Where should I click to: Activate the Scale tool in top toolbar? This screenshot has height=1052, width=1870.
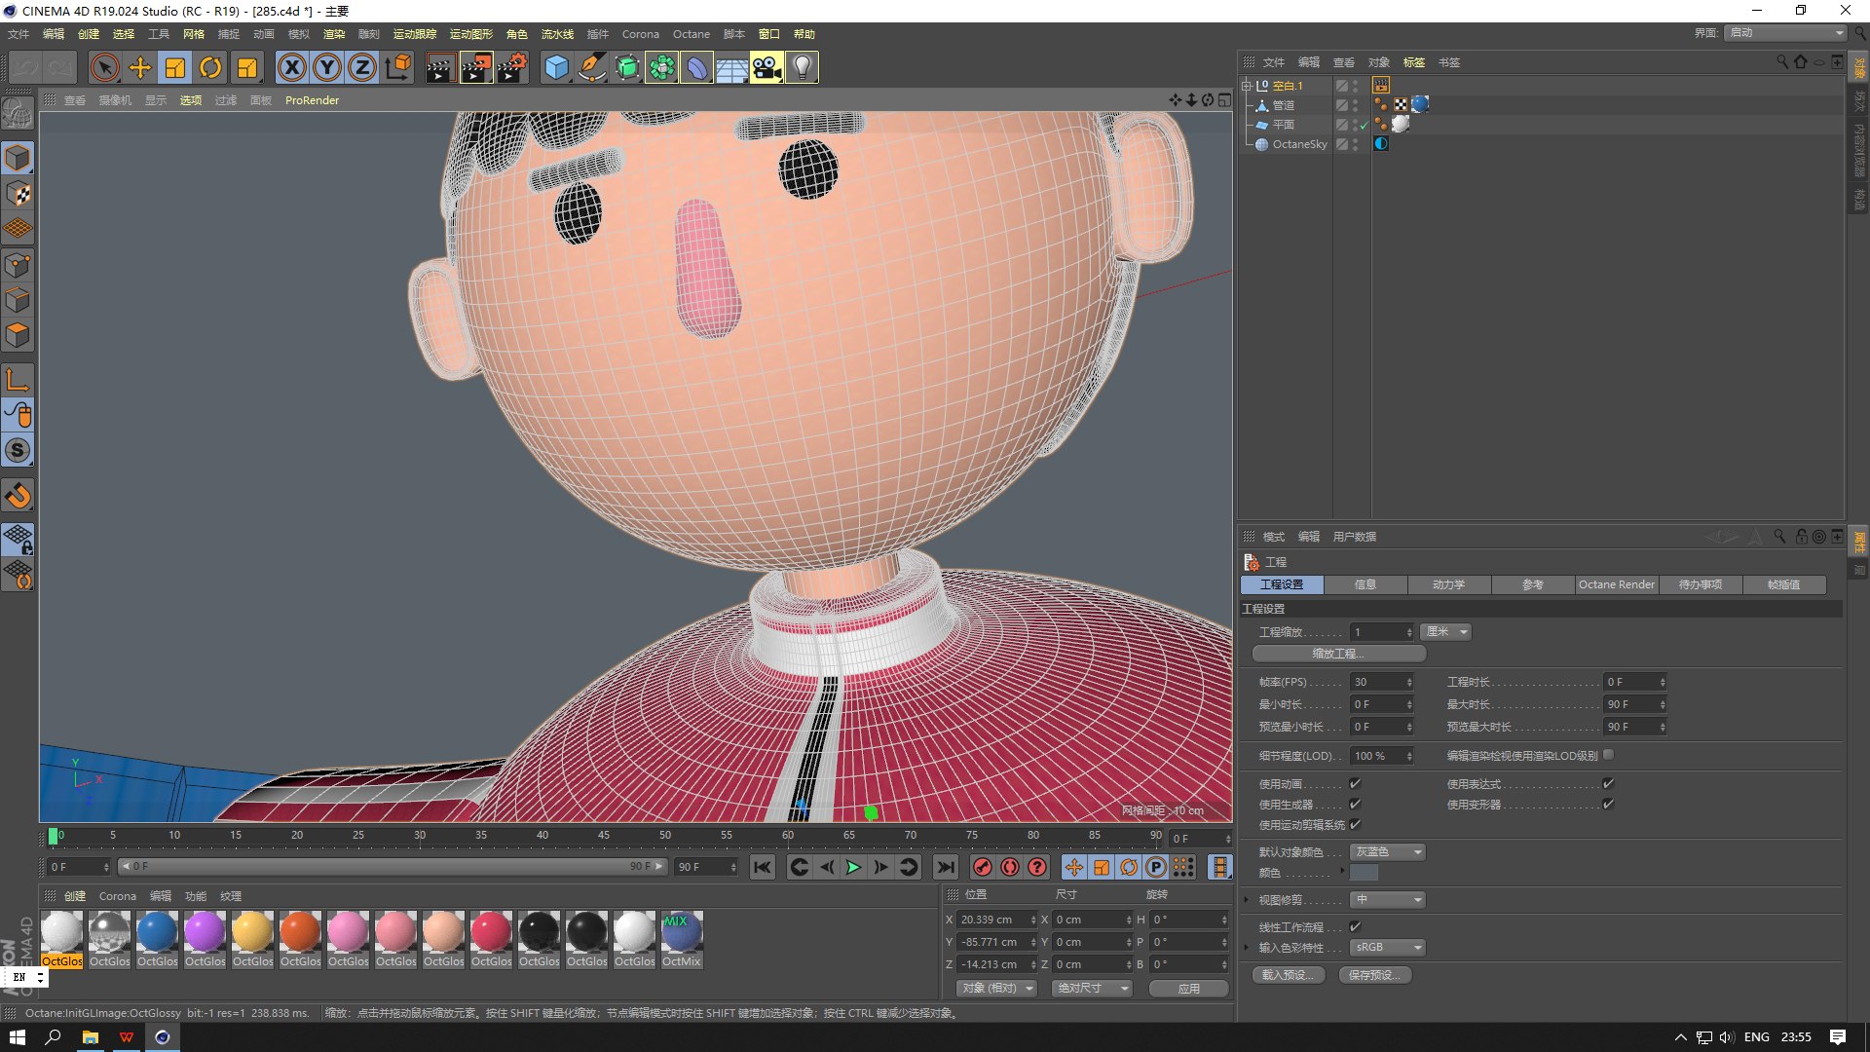(175, 67)
